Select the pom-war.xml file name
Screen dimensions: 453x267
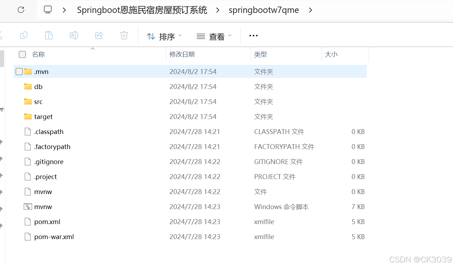[x=54, y=237]
